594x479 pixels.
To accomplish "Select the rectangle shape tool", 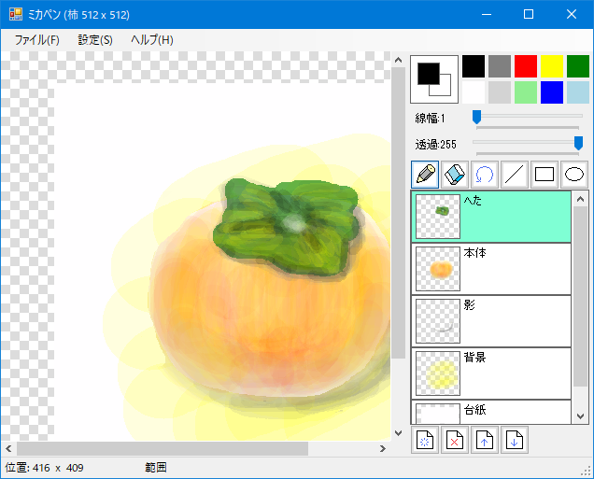I will coord(544,175).
